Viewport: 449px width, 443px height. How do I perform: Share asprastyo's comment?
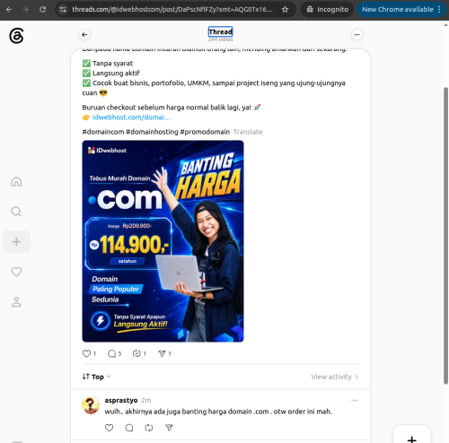169,428
